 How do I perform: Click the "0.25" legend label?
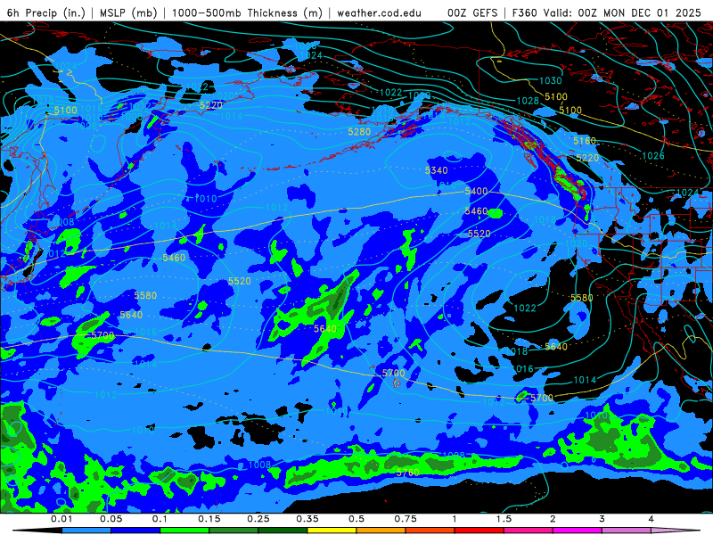tap(258, 519)
